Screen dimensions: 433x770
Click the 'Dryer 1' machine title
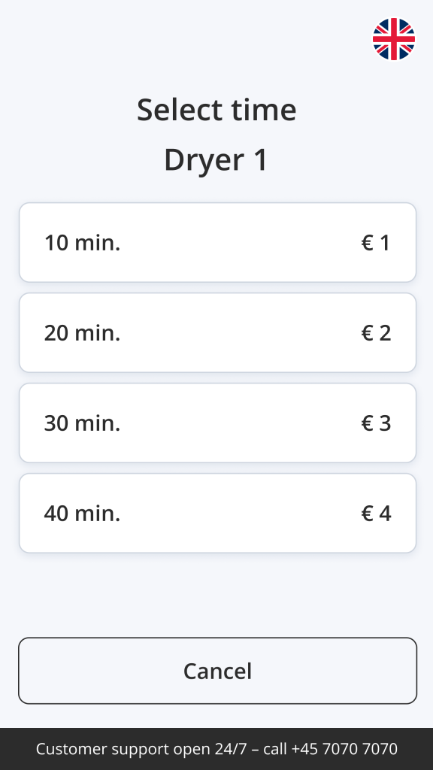coord(216,160)
